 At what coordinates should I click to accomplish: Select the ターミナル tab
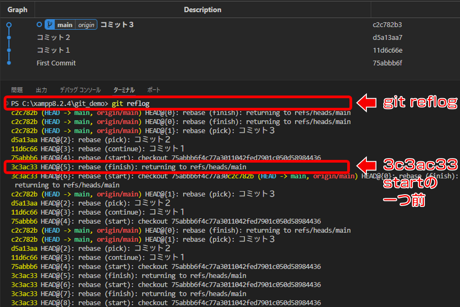[124, 90]
